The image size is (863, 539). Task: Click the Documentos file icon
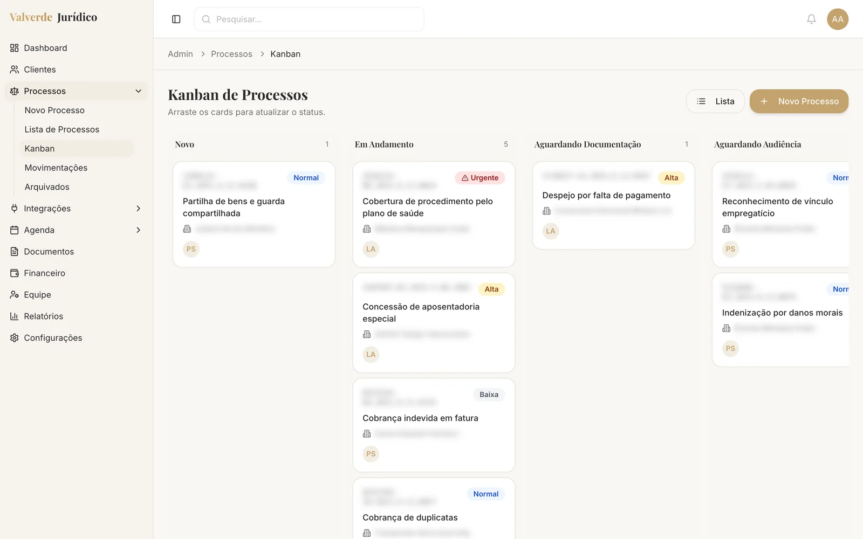pyautogui.click(x=15, y=252)
